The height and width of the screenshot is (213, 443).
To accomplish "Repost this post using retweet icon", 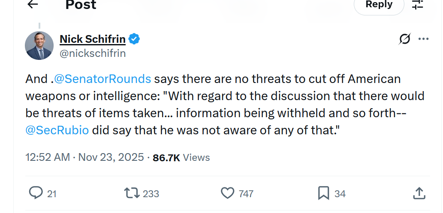I will click(x=132, y=193).
